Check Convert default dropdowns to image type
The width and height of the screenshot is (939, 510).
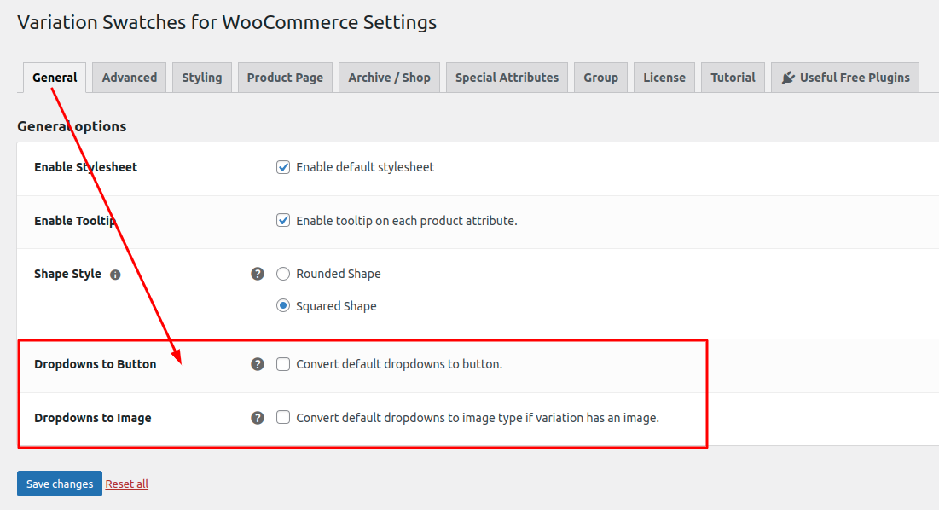283,417
